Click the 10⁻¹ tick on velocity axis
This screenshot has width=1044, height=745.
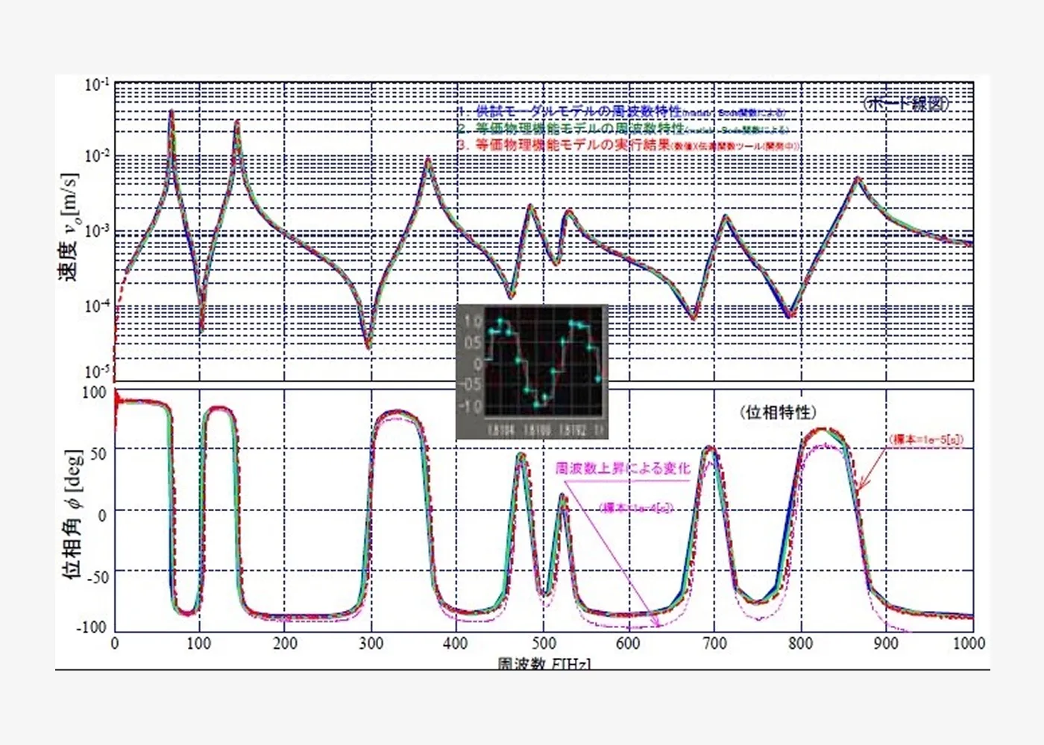coord(96,84)
